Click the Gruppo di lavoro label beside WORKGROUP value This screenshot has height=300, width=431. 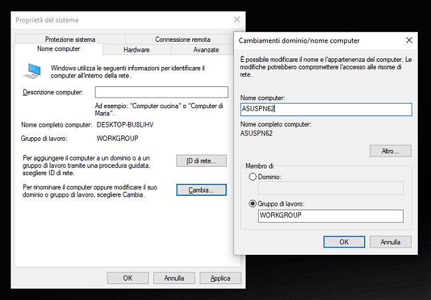(44, 138)
